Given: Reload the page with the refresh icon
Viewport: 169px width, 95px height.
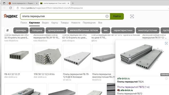Looking at the screenshot, I should [x=11, y=8].
